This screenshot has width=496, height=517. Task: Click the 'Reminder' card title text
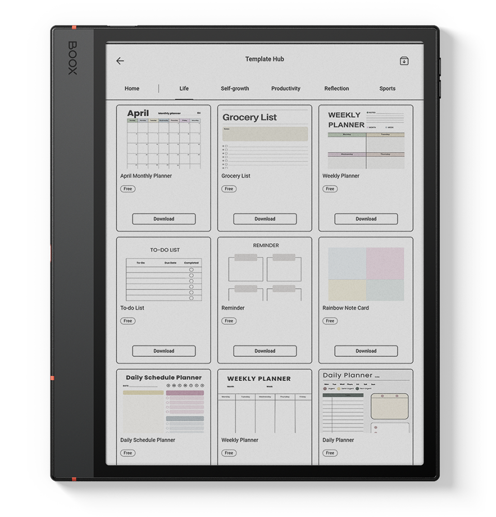(x=233, y=308)
